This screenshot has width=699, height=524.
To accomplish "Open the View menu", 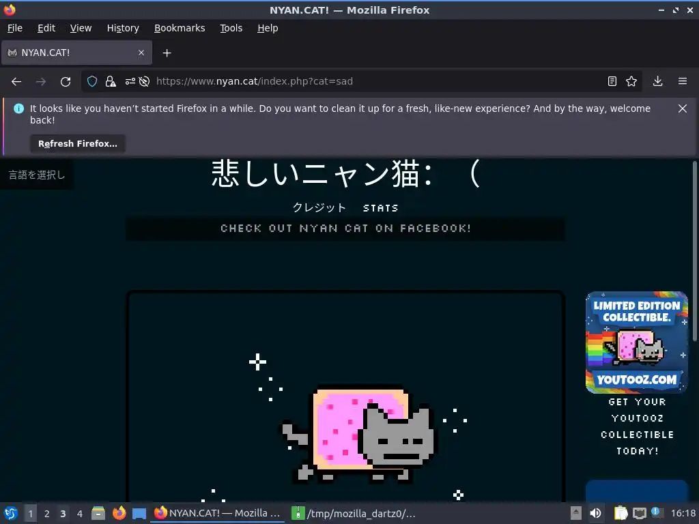I will coord(81,28).
